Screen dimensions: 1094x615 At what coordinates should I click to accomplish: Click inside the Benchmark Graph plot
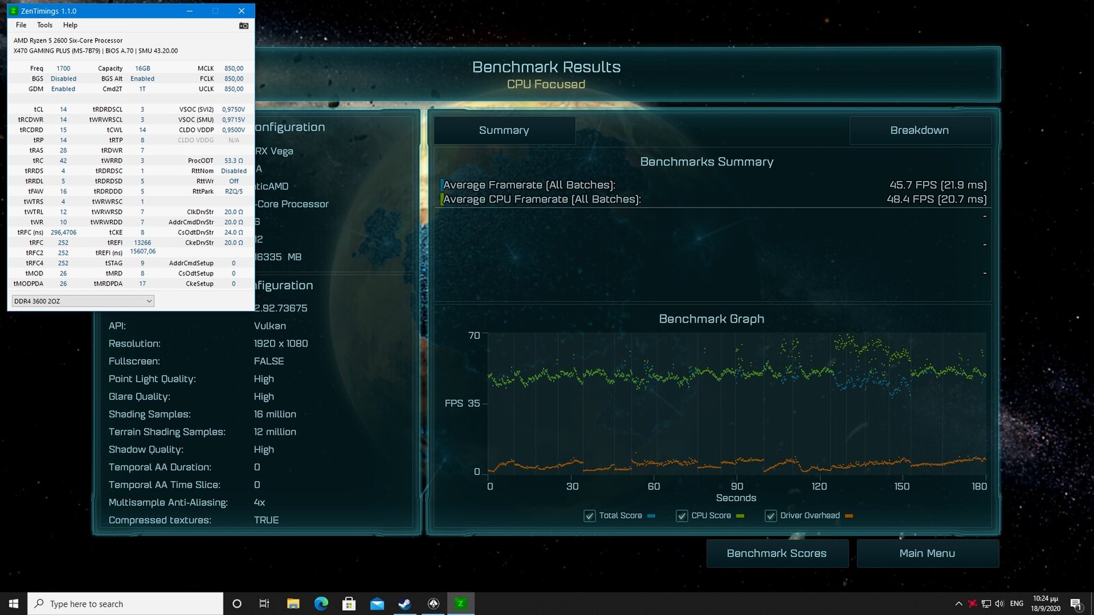point(737,403)
